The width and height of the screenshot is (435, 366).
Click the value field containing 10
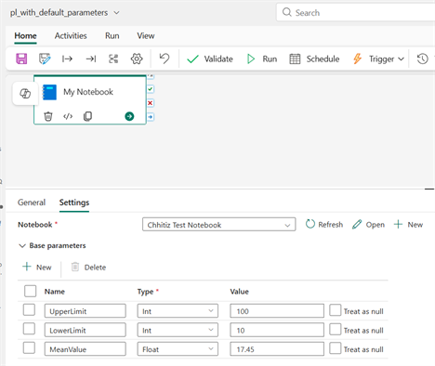pos(277,330)
